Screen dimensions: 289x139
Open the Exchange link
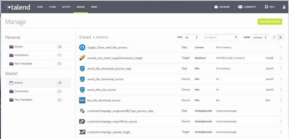(x=222, y=7)
